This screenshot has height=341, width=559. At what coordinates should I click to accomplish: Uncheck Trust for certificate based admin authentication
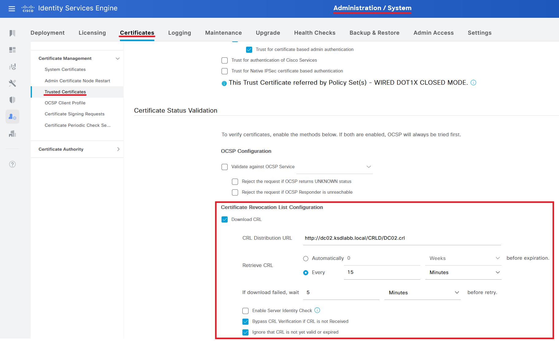pos(249,50)
